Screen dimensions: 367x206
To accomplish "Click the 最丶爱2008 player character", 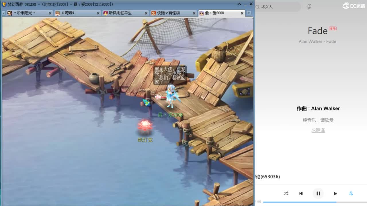I will 171,96.
